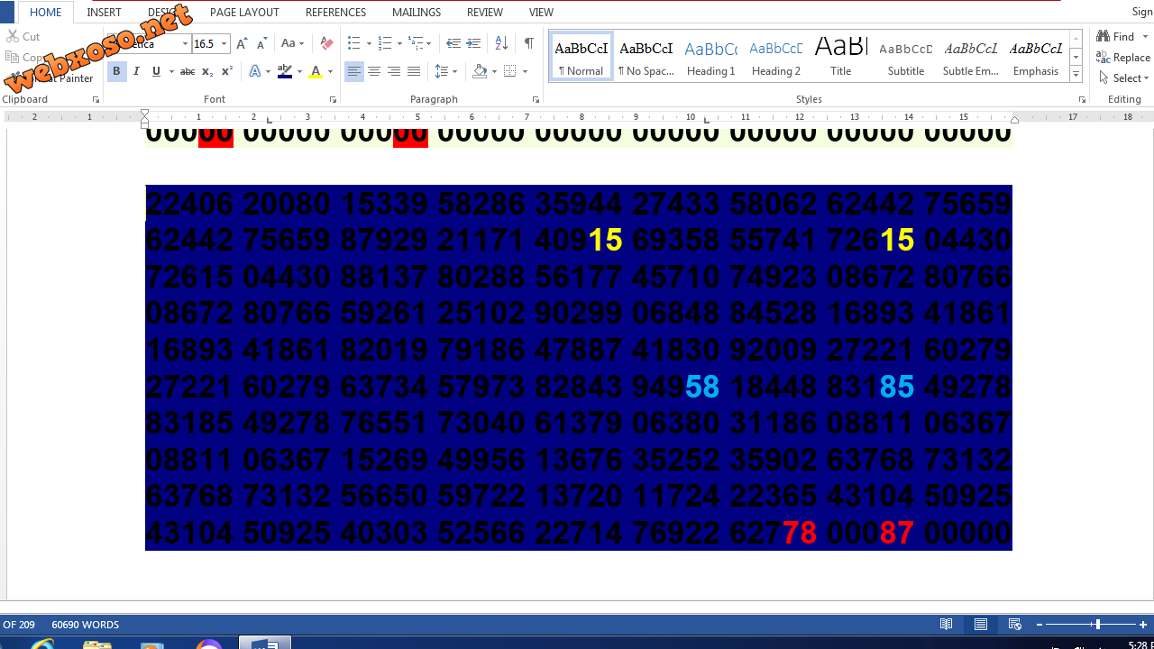The width and height of the screenshot is (1154, 649).
Task: Click the Change Case Aa icon
Action: pyautogui.click(x=288, y=43)
